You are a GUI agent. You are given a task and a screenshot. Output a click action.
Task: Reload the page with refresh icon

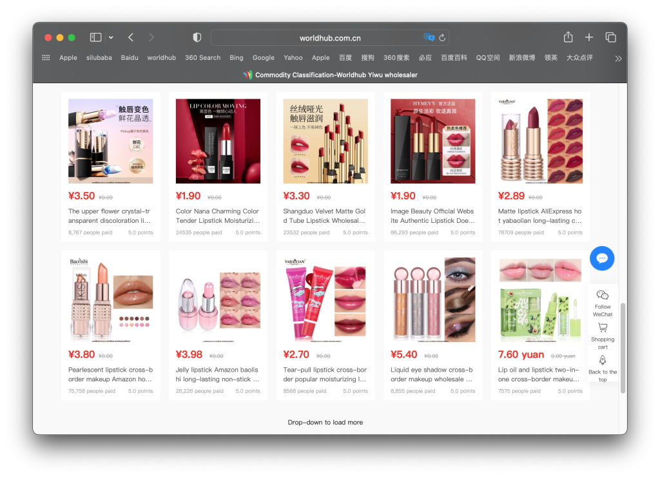442,38
